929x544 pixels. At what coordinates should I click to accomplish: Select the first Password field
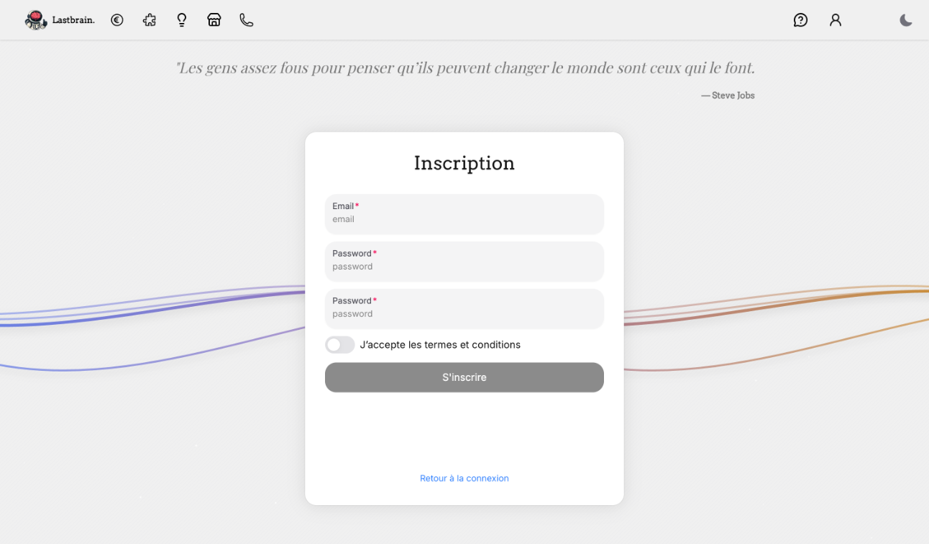(x=464, y=262)
